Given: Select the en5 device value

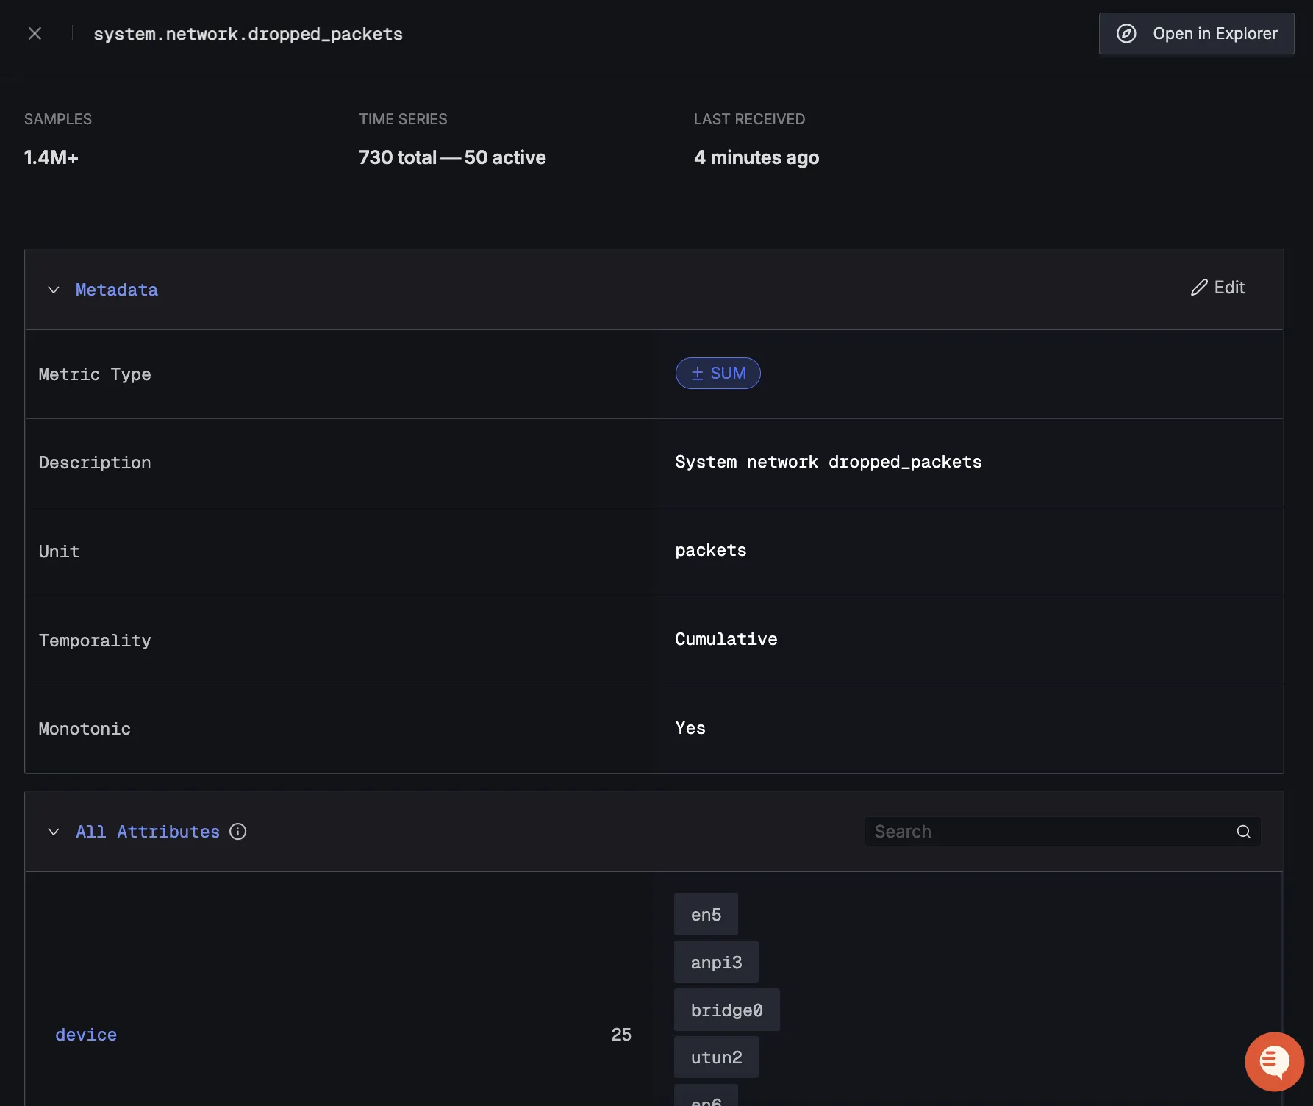Looking at the screenshot, I should point(706,915).
